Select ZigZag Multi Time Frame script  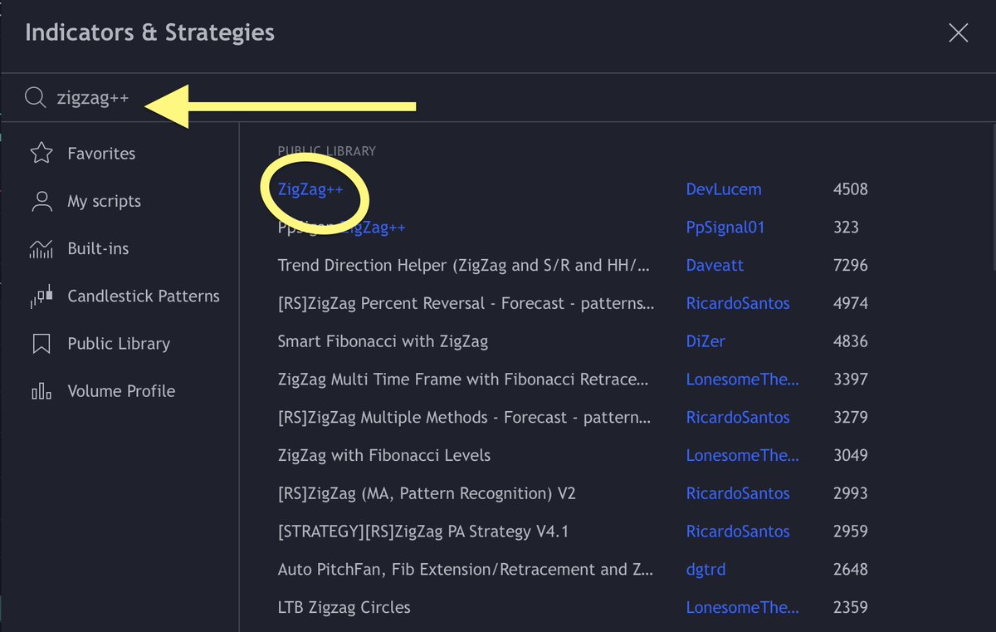point(463,380)
